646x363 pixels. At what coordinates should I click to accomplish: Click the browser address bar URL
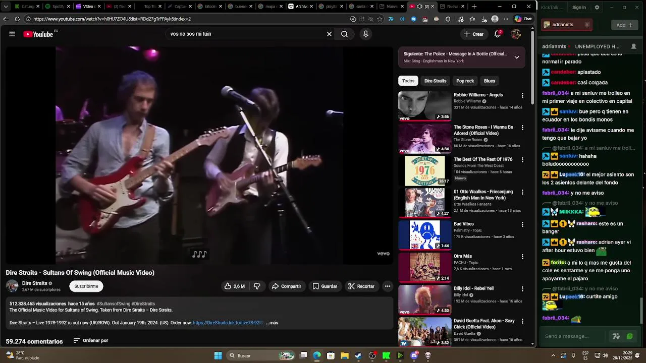tap(112, 19)
